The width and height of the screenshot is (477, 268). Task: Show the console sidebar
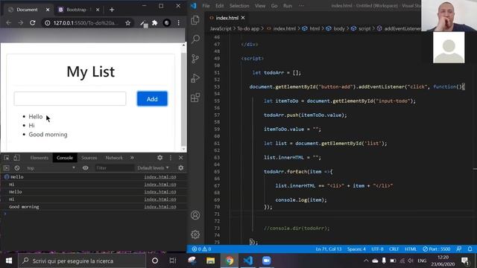click(7, 168)
